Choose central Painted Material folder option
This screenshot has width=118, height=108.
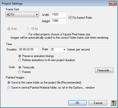point(9,88)
